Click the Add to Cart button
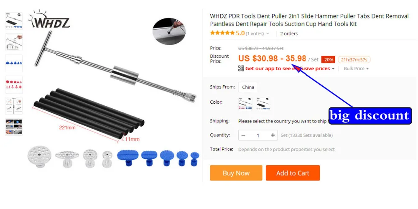Image resolution: width=418 pixels, height=209 pixels. (293, 173)
